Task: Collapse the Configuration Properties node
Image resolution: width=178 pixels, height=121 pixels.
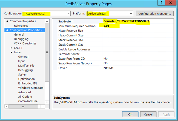Action: pyautogui.click(x=7, y=30)
